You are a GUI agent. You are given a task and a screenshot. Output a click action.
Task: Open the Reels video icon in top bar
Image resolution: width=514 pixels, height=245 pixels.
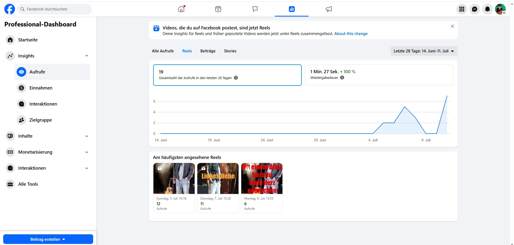coord(218,9)
